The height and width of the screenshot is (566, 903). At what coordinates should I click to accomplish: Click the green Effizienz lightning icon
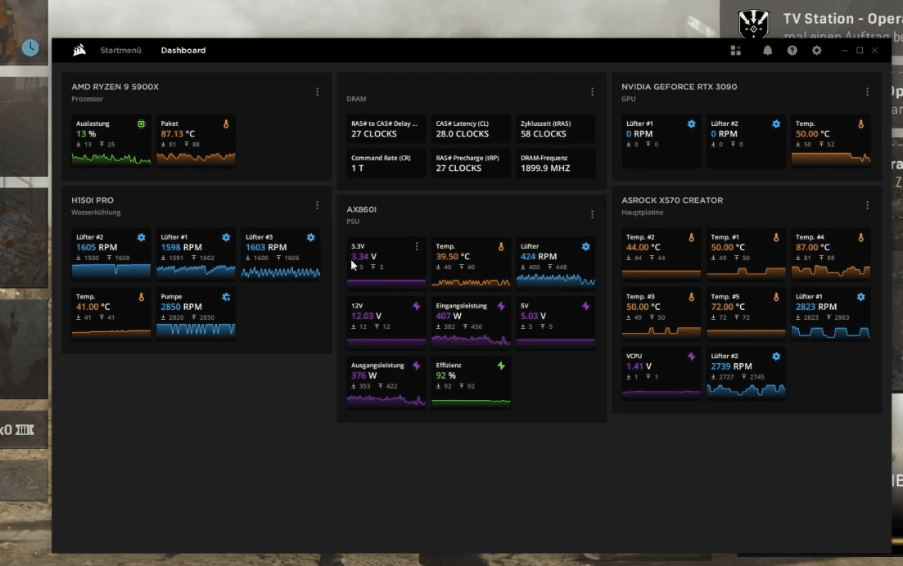501,366
